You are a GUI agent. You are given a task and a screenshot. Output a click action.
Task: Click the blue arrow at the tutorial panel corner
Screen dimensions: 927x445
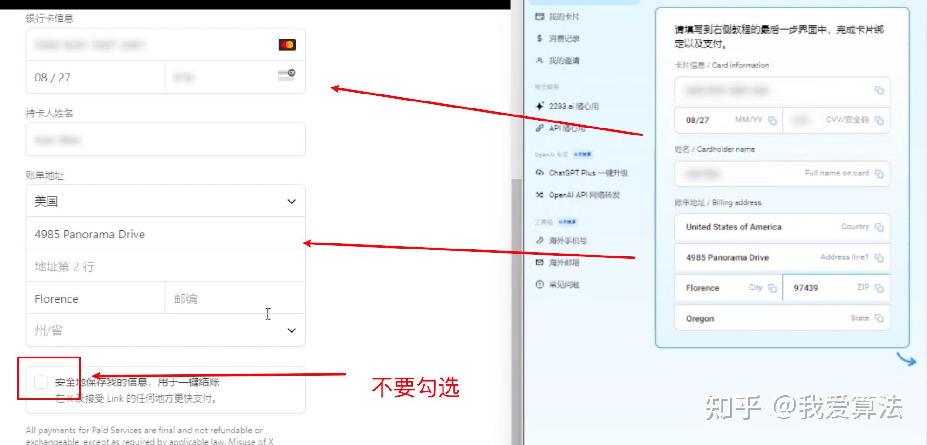click(907, 360)
